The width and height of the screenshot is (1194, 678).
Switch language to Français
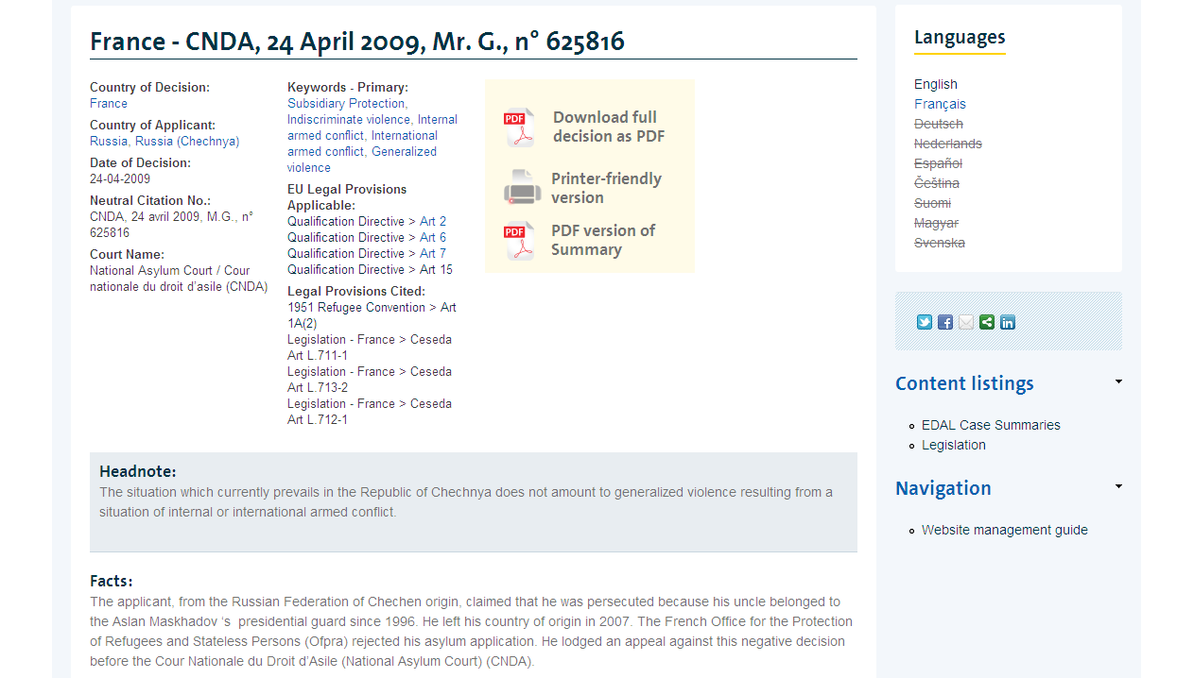pos(940,104)
